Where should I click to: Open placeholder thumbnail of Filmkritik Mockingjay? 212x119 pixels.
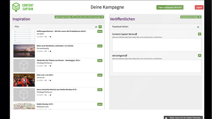[24, 66]
